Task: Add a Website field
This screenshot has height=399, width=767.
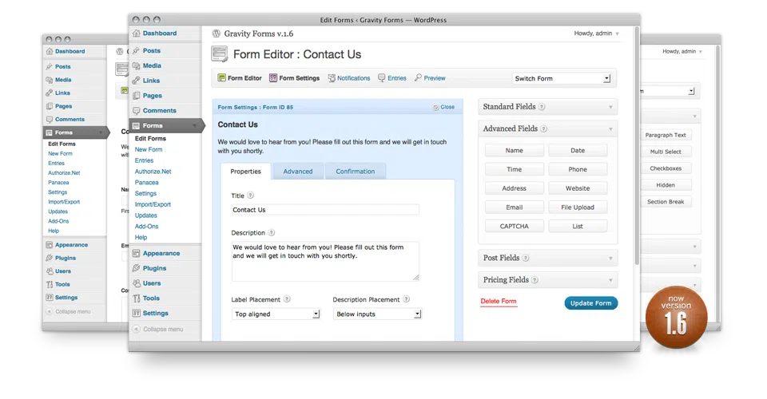Action: pos(578,188)
